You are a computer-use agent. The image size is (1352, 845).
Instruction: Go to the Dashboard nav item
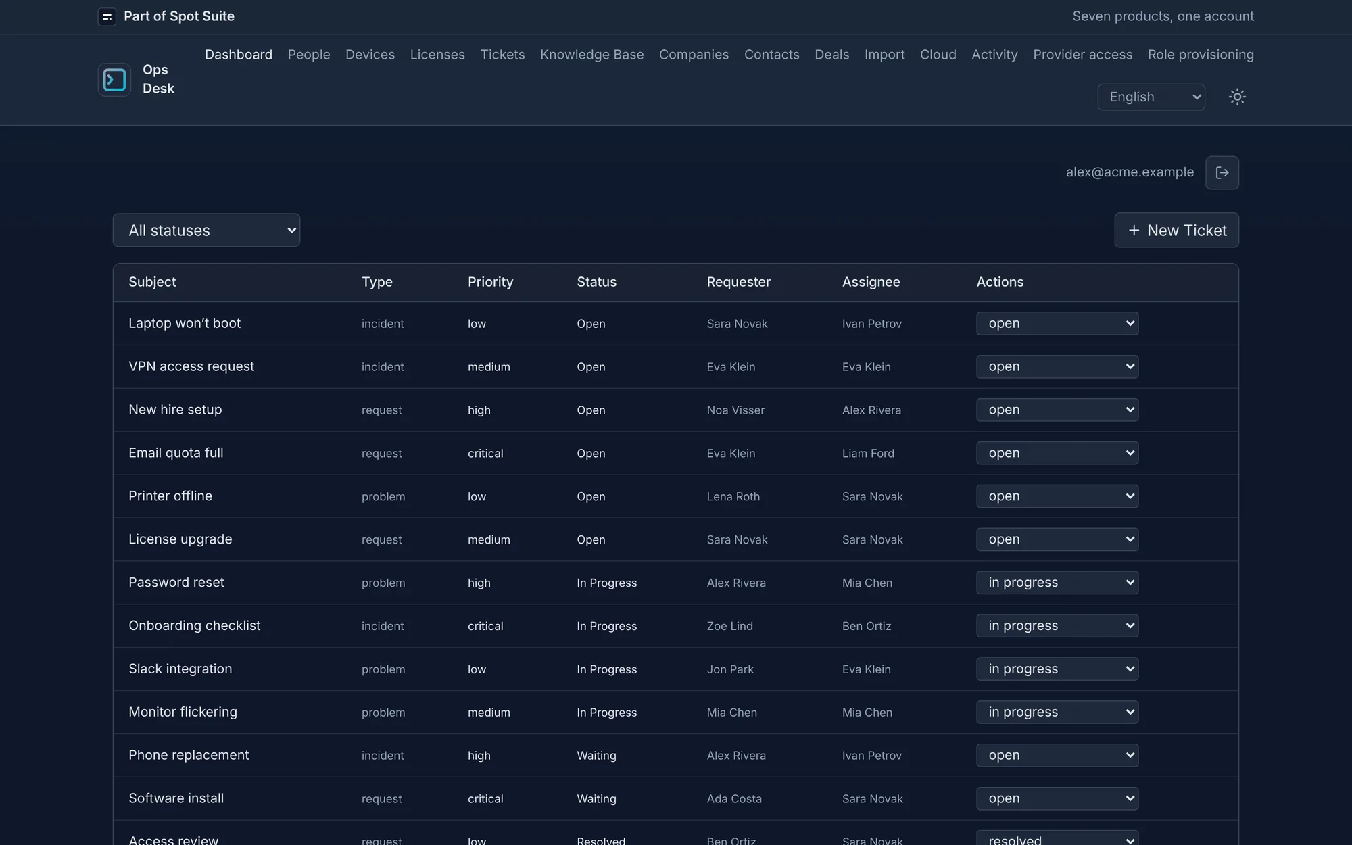point(239,55)
